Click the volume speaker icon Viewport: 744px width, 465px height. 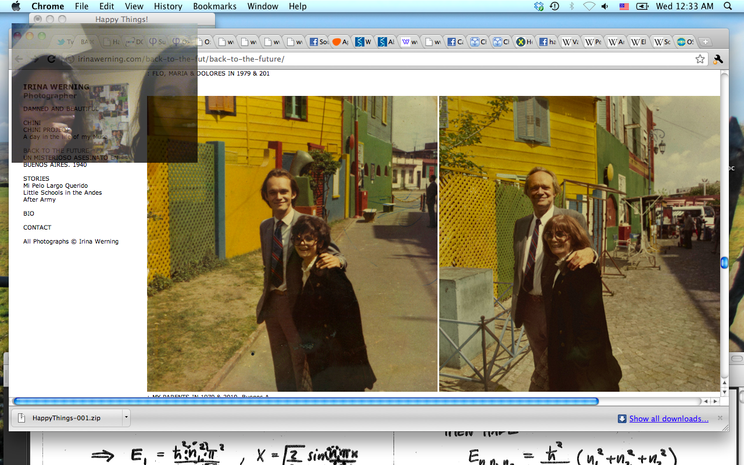[605, 6]
